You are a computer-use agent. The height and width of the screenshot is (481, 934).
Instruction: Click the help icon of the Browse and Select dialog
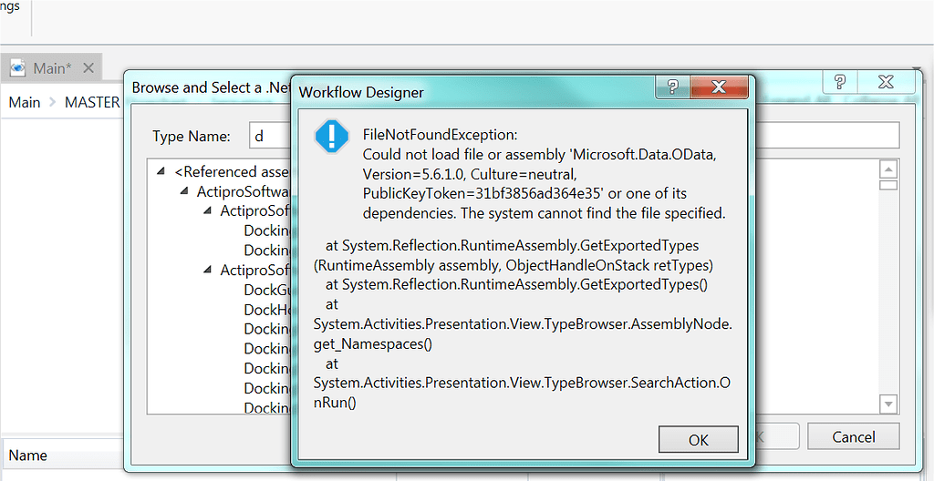point(839,82)
